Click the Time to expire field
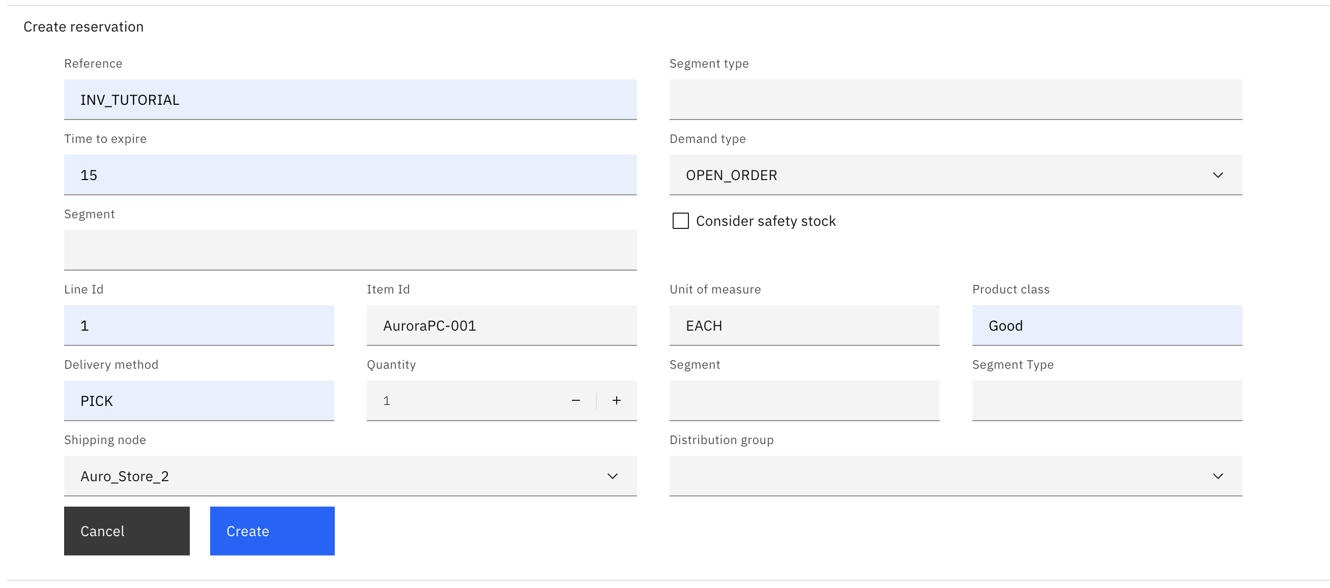This screenshot has height=588, width=1330. tap(350, 175)
